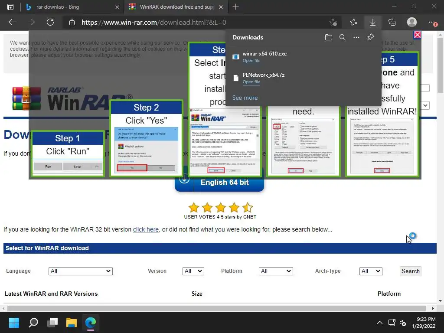Click the Search button in download filter
This screenshot has width=444, height=333.
click(410, 271)
